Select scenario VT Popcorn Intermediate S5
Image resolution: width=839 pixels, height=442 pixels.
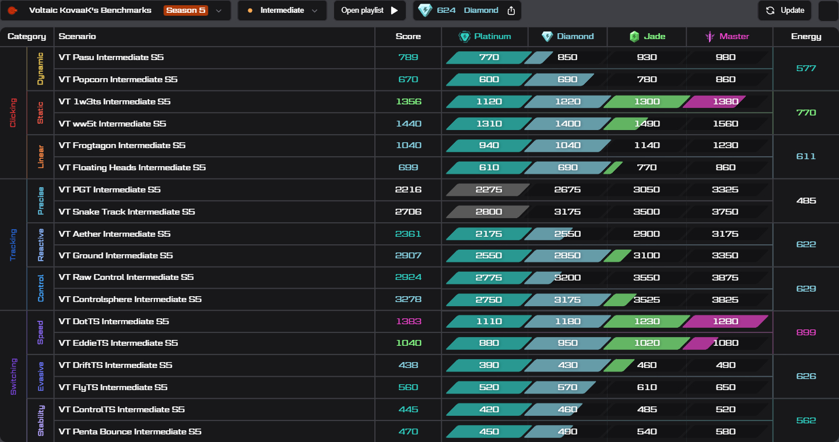[118, 79]
